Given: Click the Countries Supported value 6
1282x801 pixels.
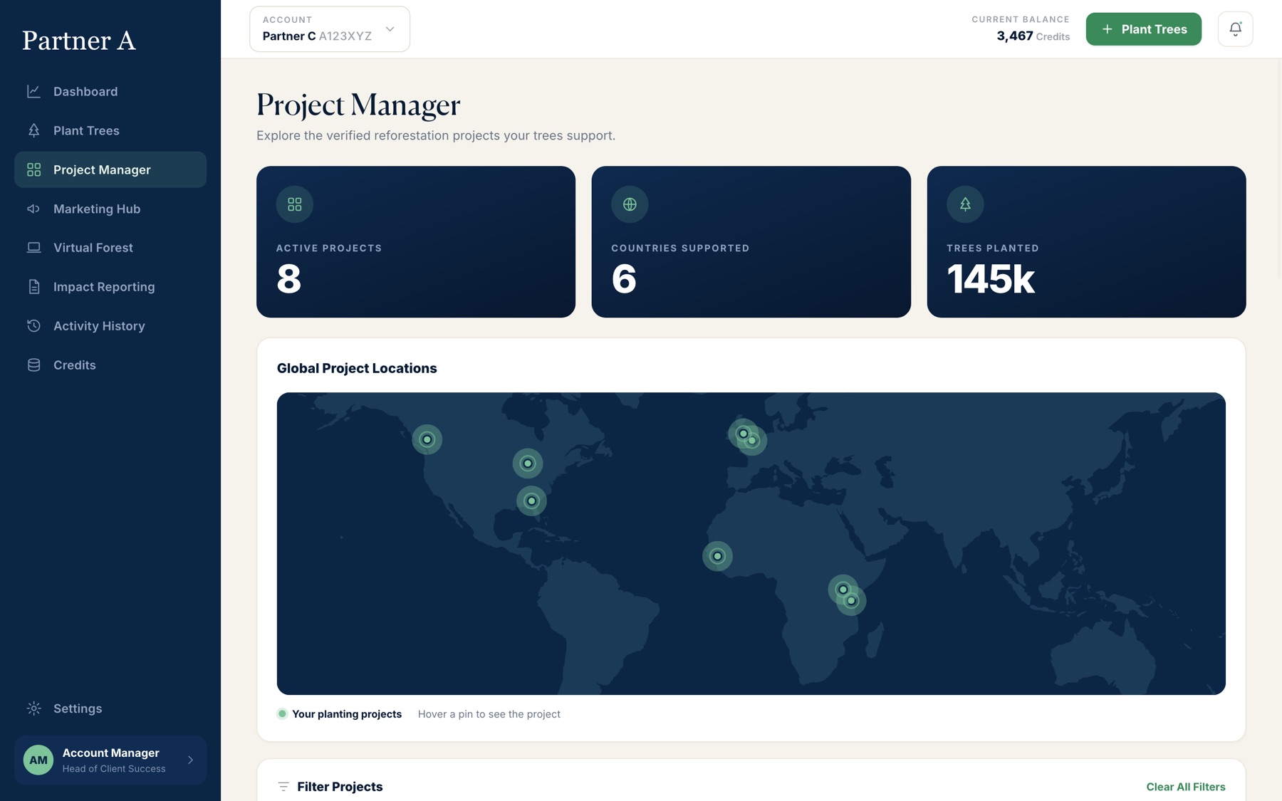Looking at the screenshot, I should coord(624,278).
